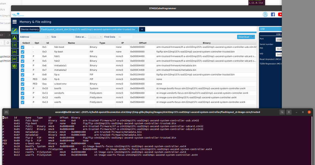Close the FlashLayout tsv tab

pos(137,29)
